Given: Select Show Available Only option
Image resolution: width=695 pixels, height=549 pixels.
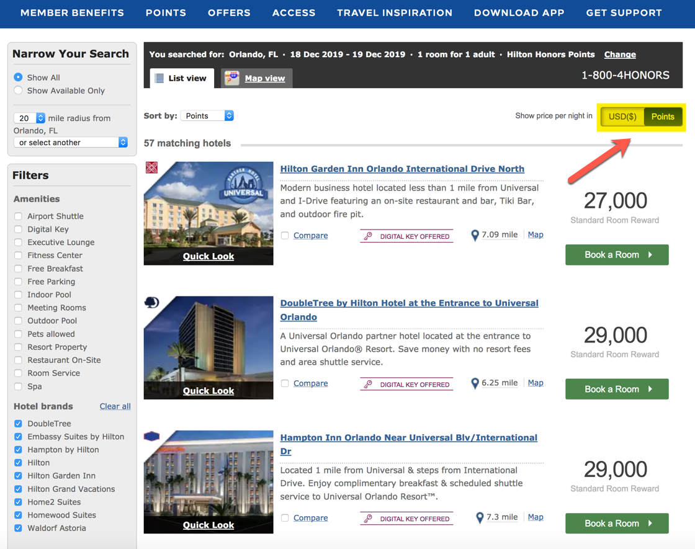Looking at the screenshot, I should (18, 91).
